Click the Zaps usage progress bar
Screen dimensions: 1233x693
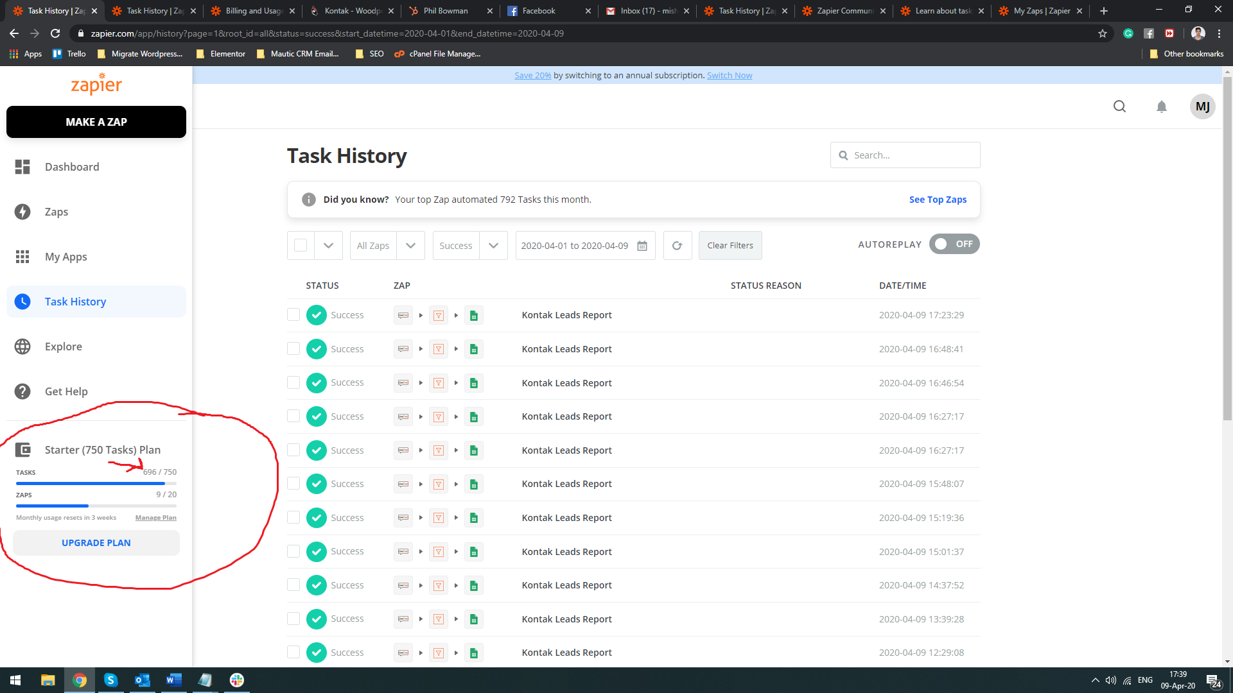tap(96, 506)
